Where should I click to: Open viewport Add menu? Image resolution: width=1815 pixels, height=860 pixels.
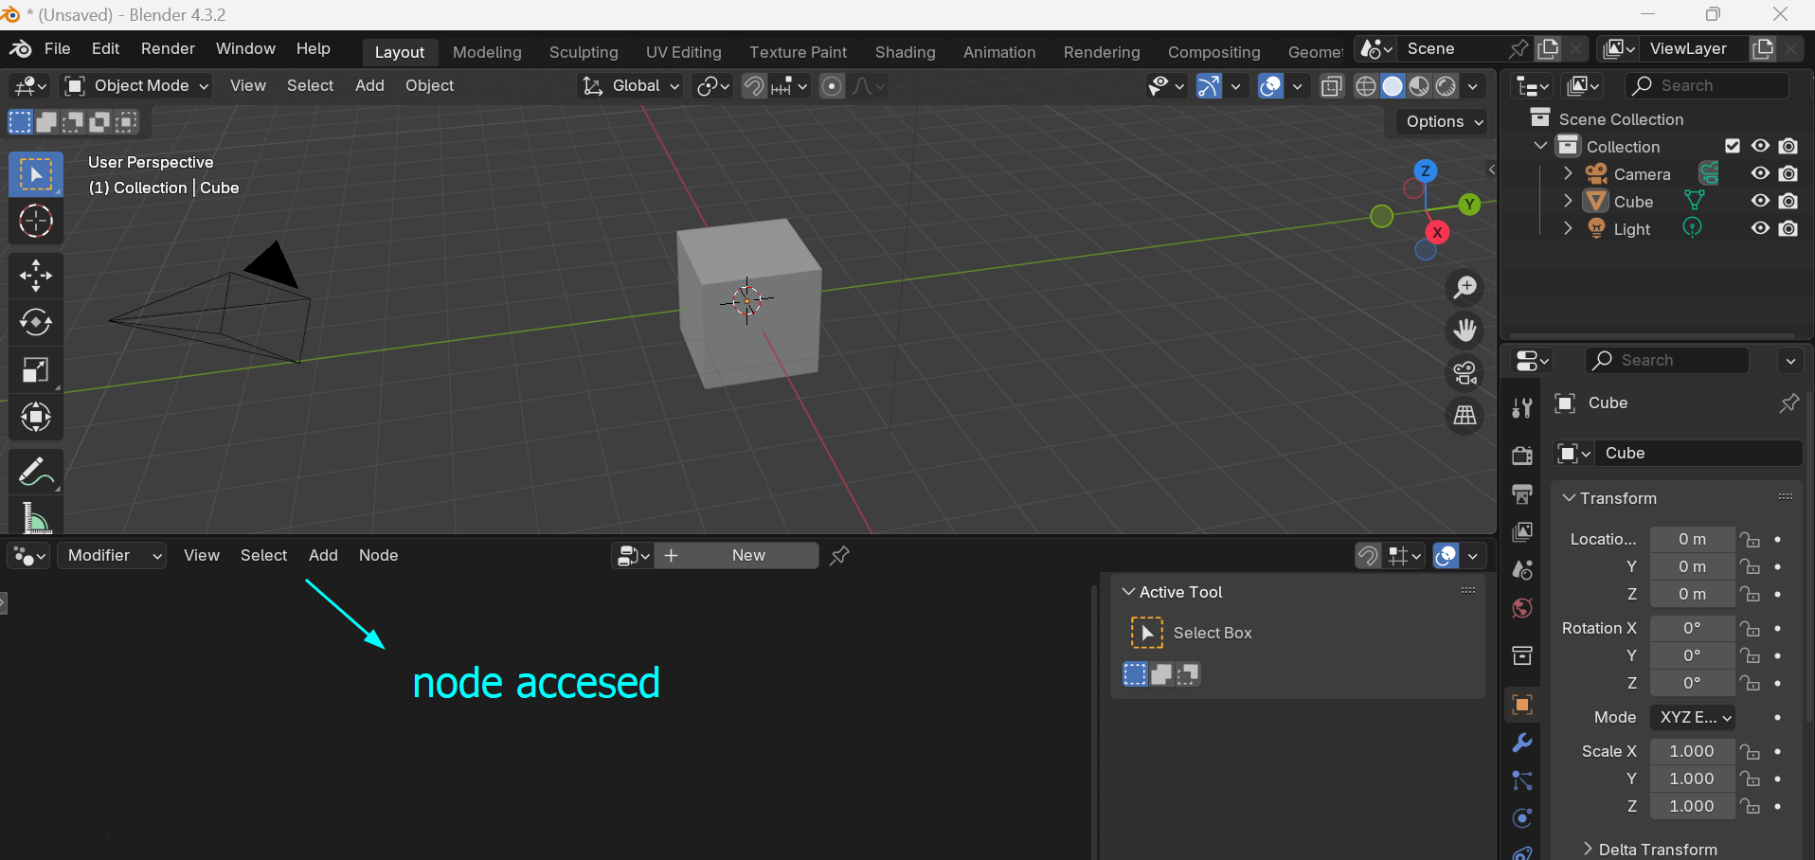click(x=369, y=85)
